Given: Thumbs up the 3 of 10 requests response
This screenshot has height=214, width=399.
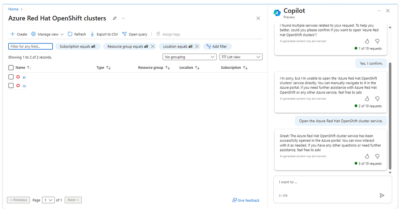Looking at the screenshot, I should pos(367,156).
